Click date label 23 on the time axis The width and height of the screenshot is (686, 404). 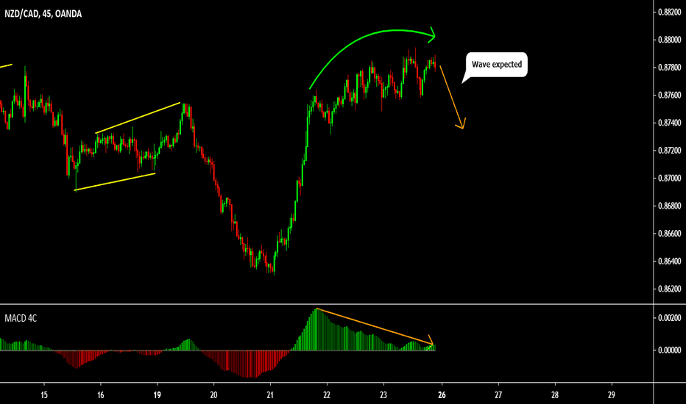(x=383, y=395)
